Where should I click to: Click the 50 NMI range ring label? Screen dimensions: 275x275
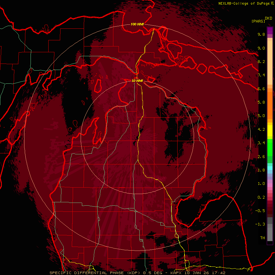point(137,81)
